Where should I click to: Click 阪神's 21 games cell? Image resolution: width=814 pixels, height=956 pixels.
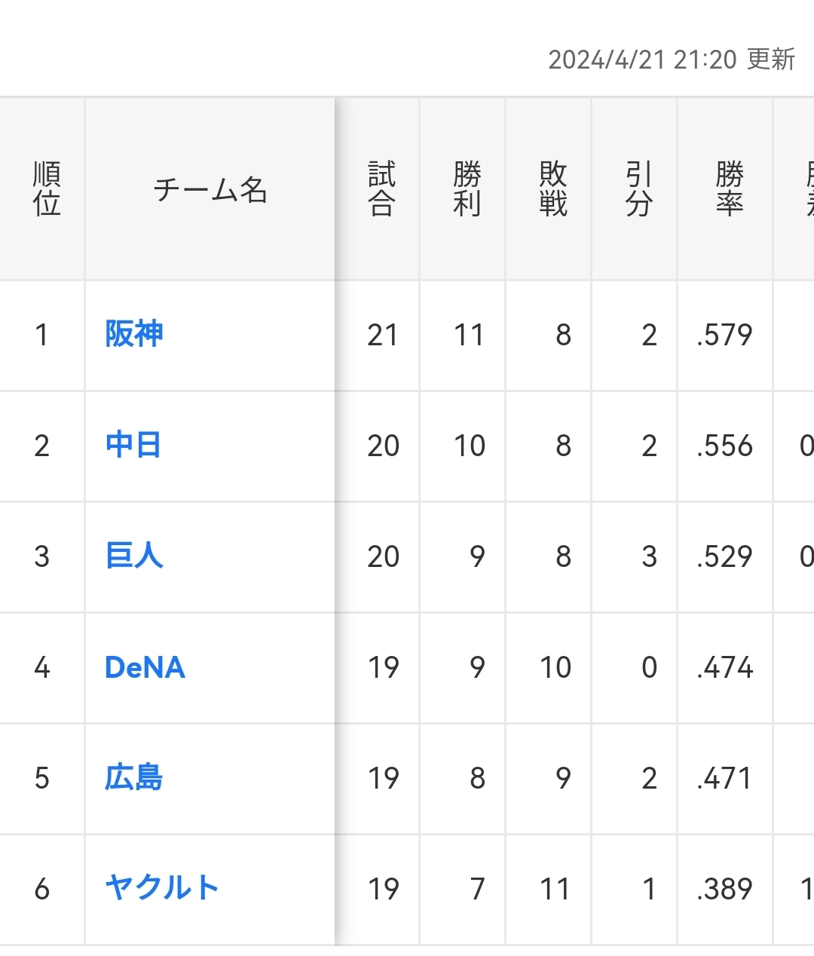coord(382,335)
